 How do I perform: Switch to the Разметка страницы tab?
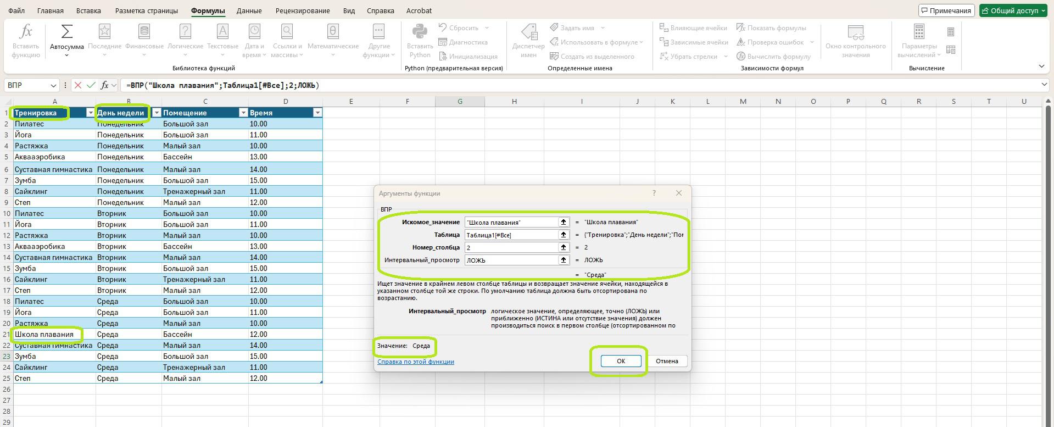[x=147, y=10]
